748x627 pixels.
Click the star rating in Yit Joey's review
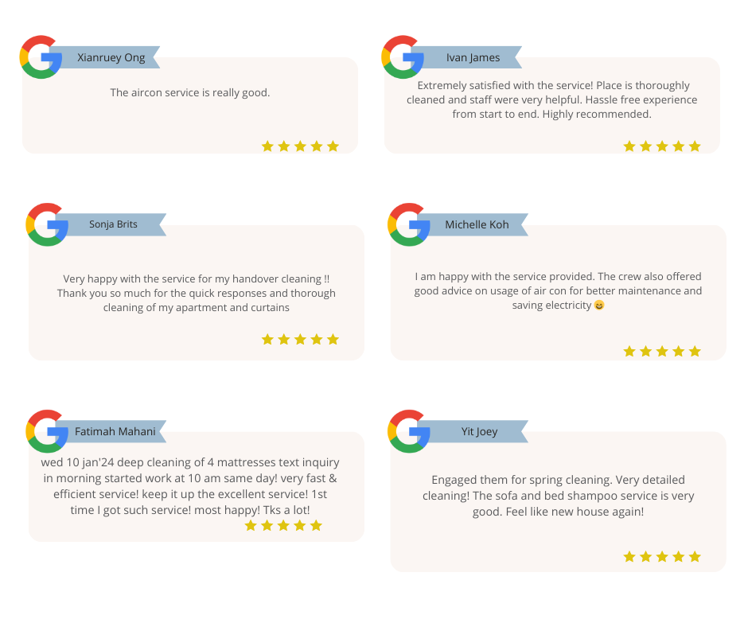[x=662, y=557]
